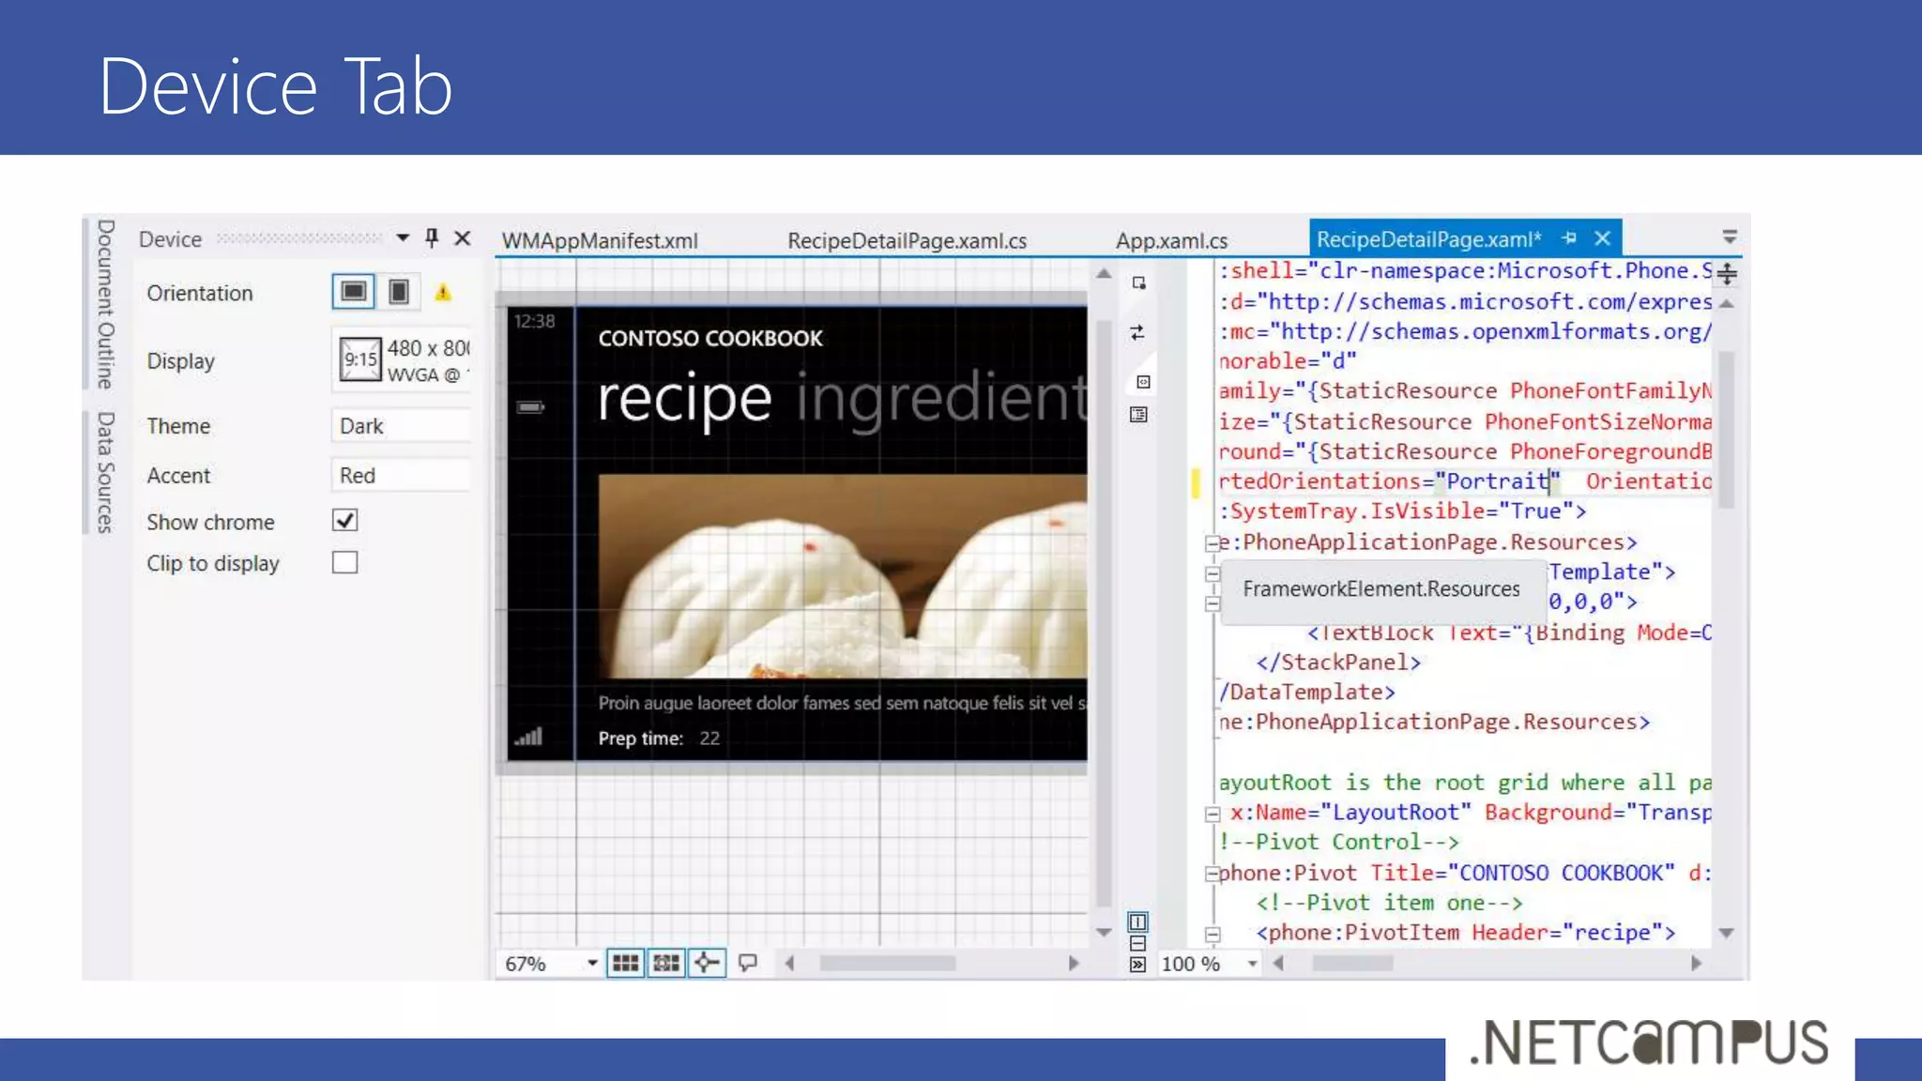1922x1081 pixels.
Task: Uncheck the Show chrome checkbox
Action: pyautogui.click(x=344, y=521)
